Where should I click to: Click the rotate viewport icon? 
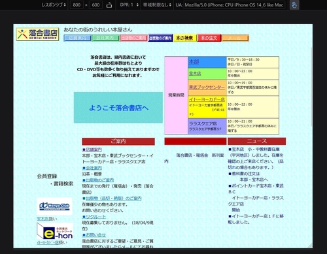click(x=109, y=5)
